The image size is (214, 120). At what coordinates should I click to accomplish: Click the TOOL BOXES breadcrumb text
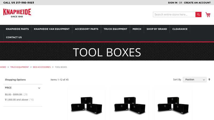click(x=61, y=67)
